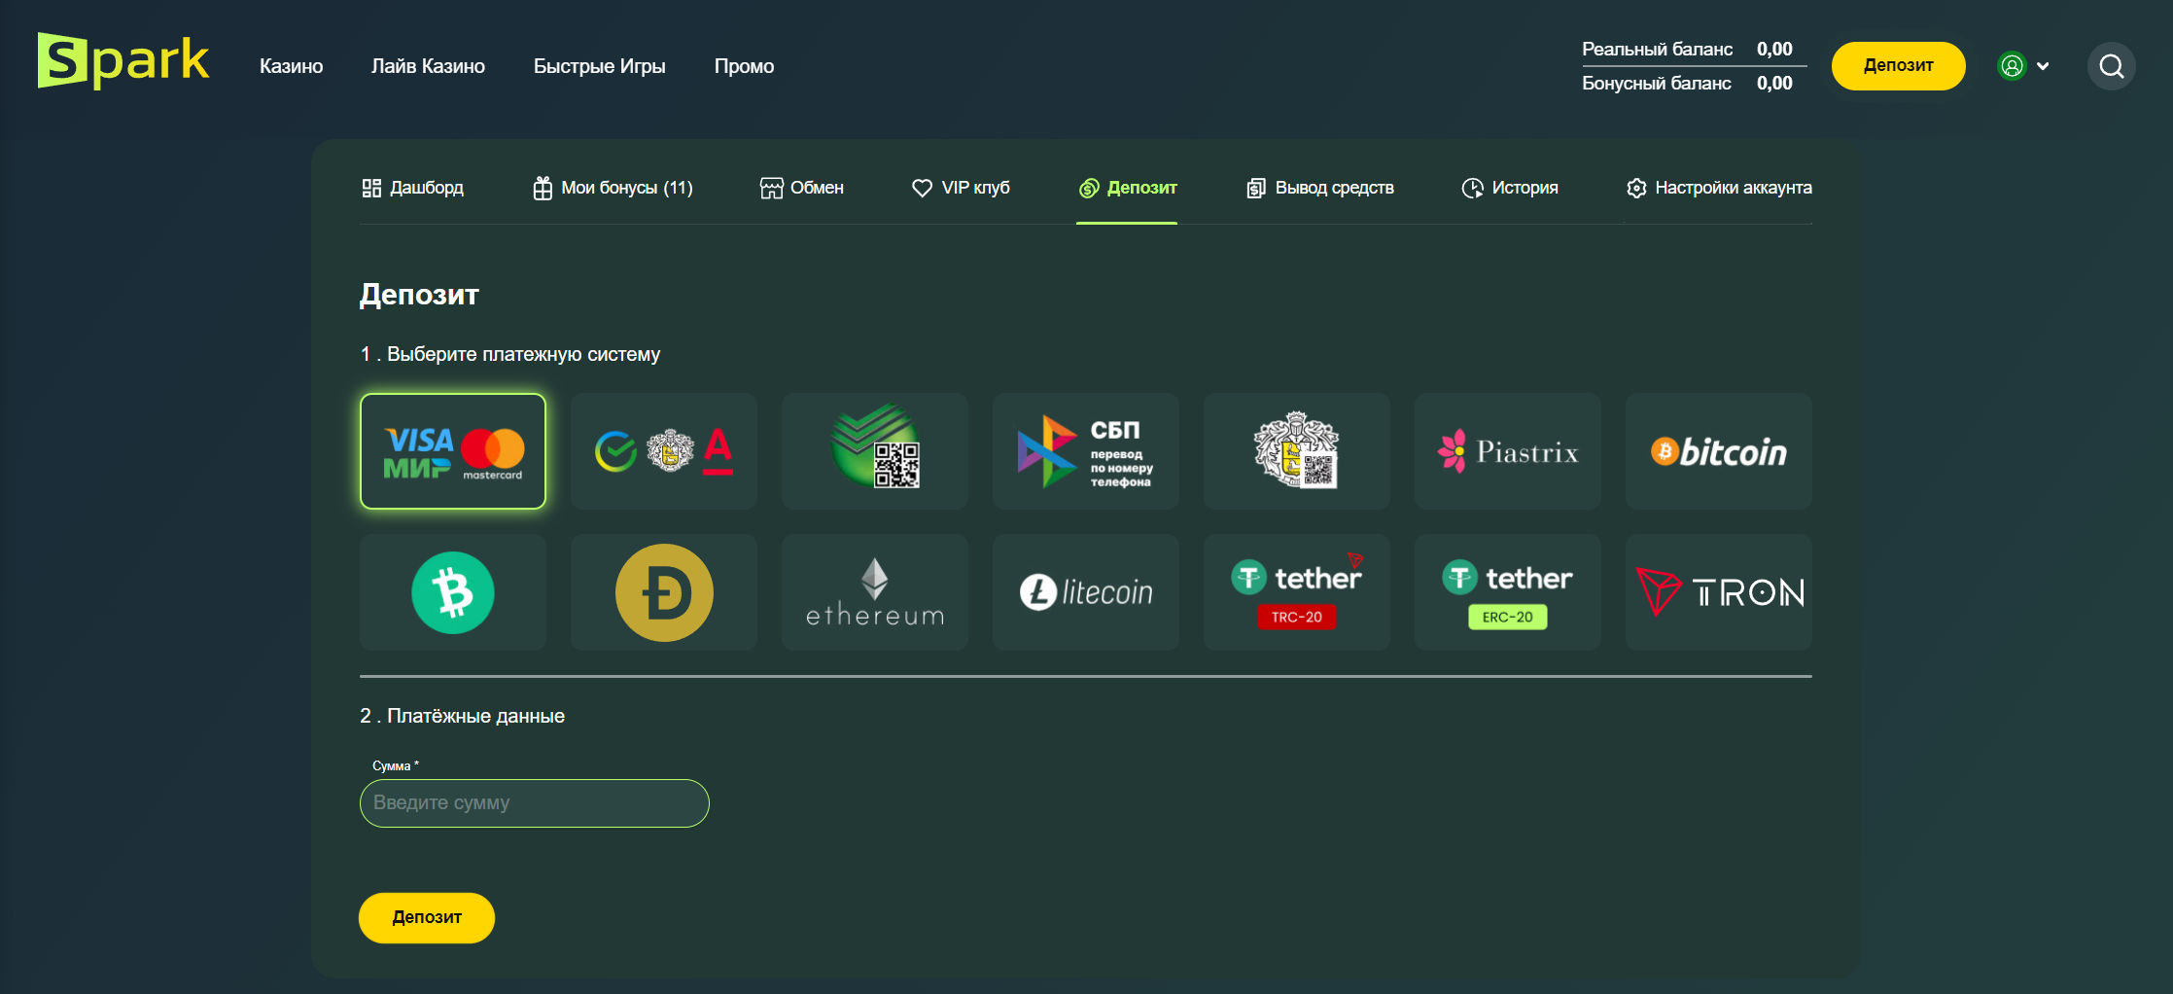The image size is (2173, 994).
Task: Select Piastrix payment system
Action: 1507,451
